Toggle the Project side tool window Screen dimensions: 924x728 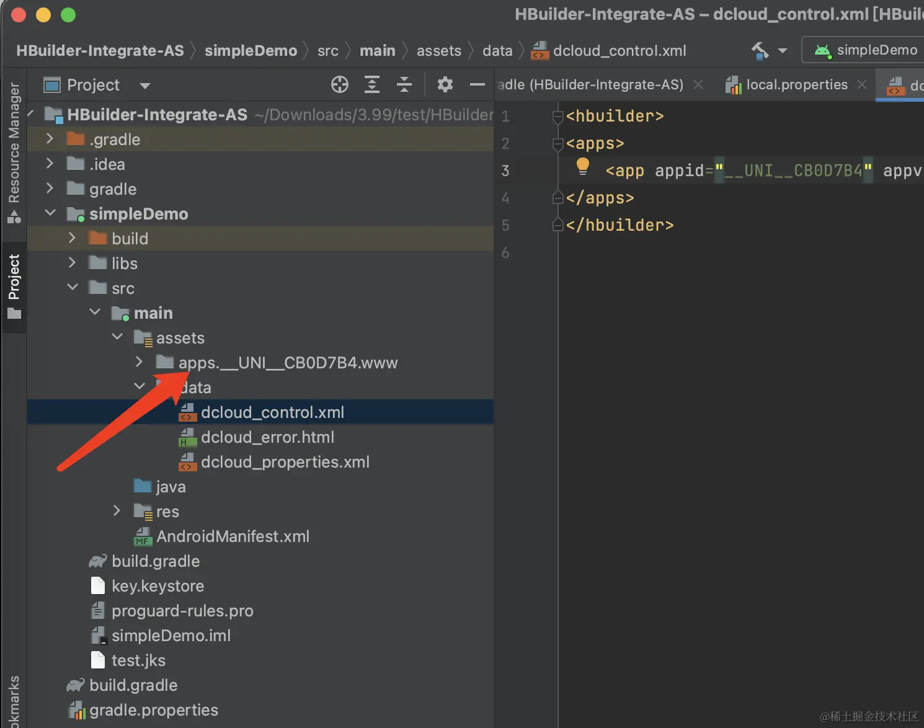(14, 286)
